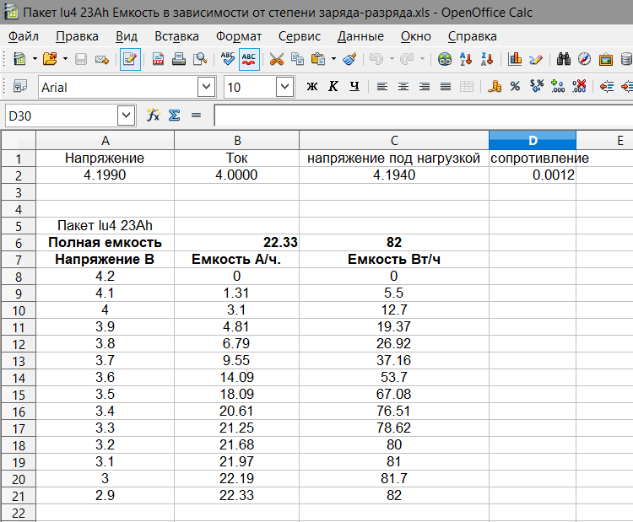
Task: Toggle AutoSpellcheck in toolbar
Action: tap(250, 59)
